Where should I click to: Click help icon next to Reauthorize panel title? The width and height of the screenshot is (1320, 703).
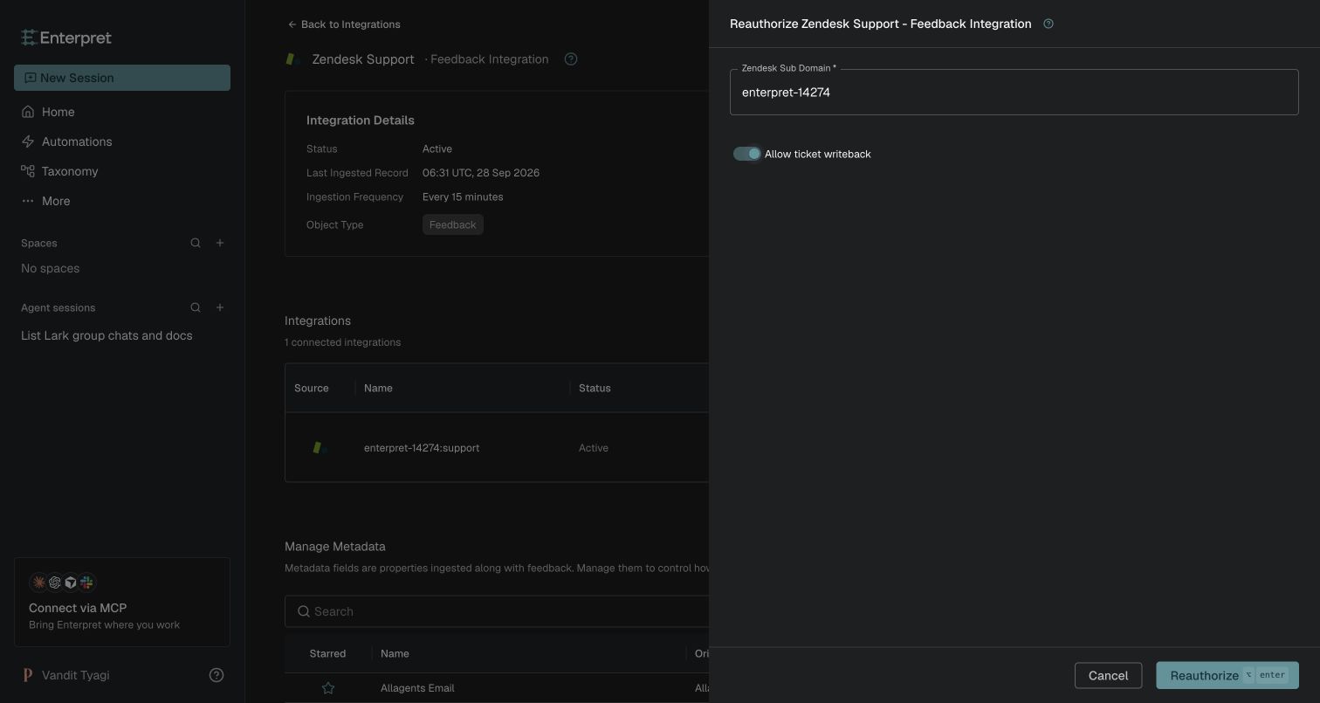click(1048, 24)
